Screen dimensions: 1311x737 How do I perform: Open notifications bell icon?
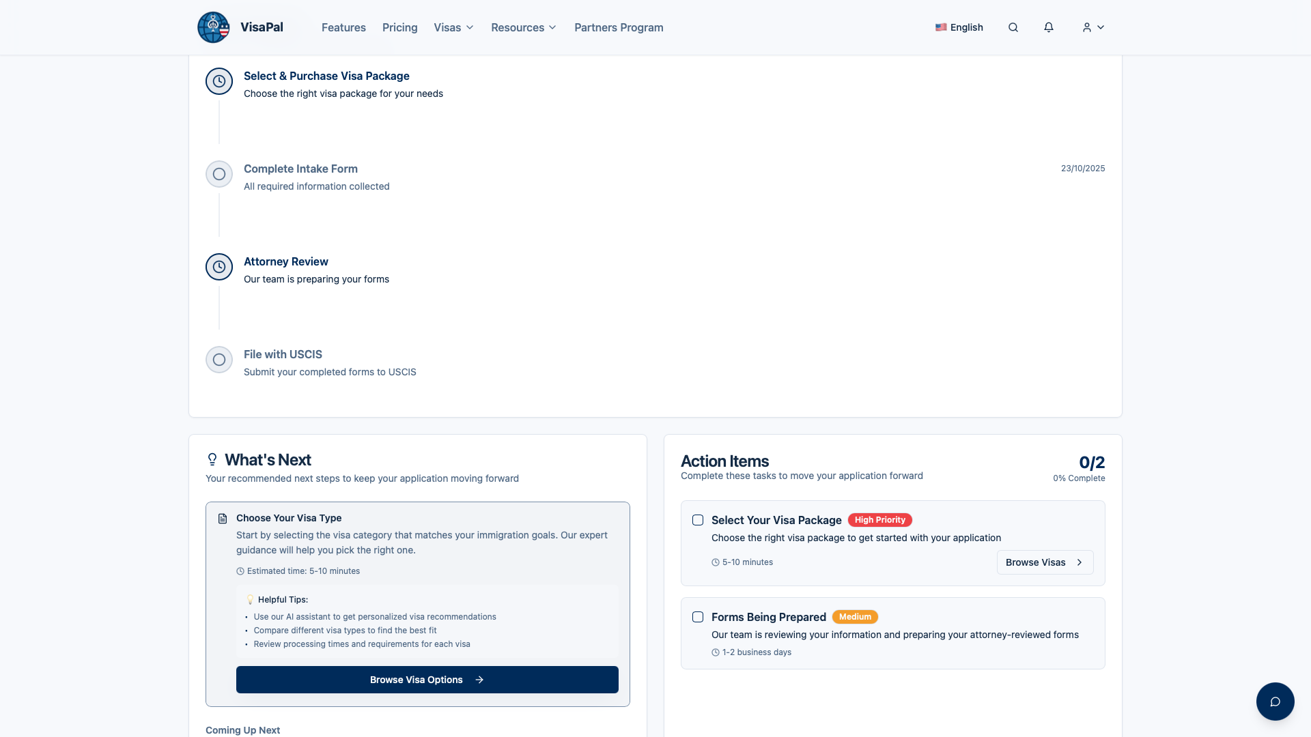pyautogui.click(x=1049, y=27)
